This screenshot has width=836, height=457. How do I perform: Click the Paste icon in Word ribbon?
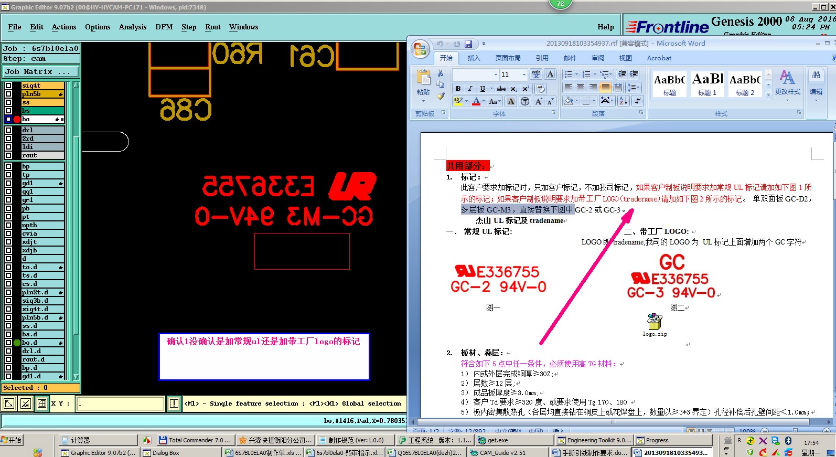point(423,78)
